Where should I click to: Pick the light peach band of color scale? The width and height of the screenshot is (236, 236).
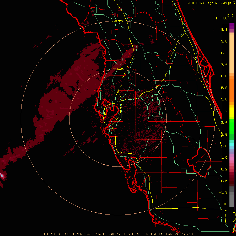[x=232, y=54]
